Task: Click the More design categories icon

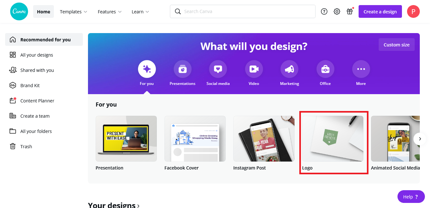Action: point(361,69)
